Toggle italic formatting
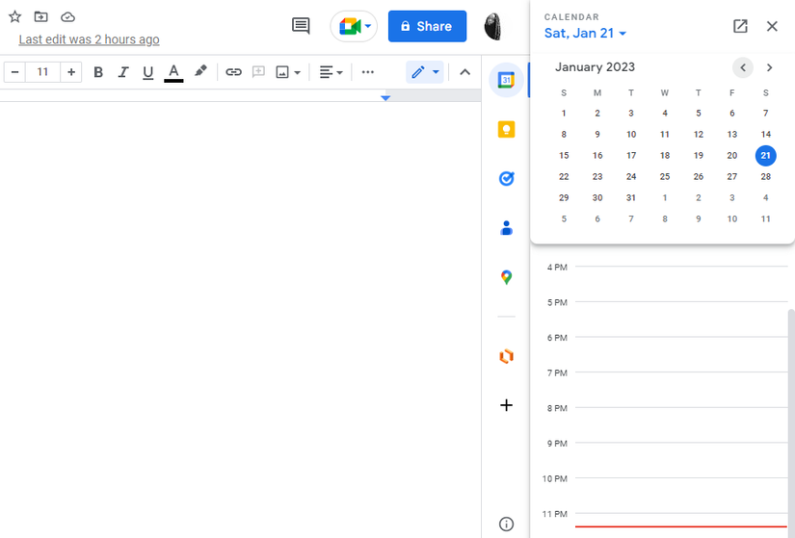This screenshot has width=795, height=538. 123,72
